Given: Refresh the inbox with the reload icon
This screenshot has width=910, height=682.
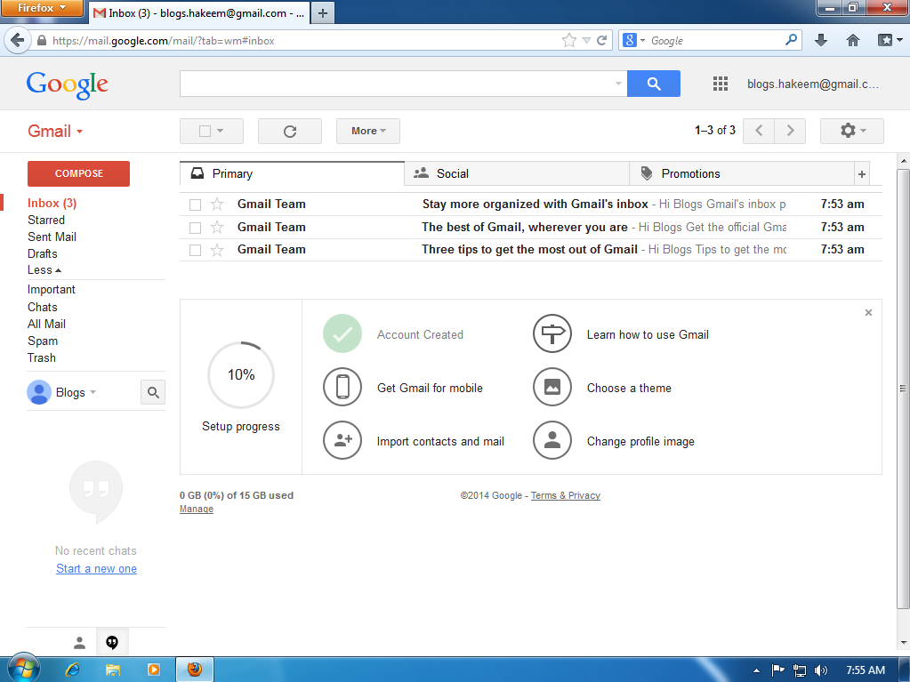Looking at the screenshot, I should coord(290,131).
